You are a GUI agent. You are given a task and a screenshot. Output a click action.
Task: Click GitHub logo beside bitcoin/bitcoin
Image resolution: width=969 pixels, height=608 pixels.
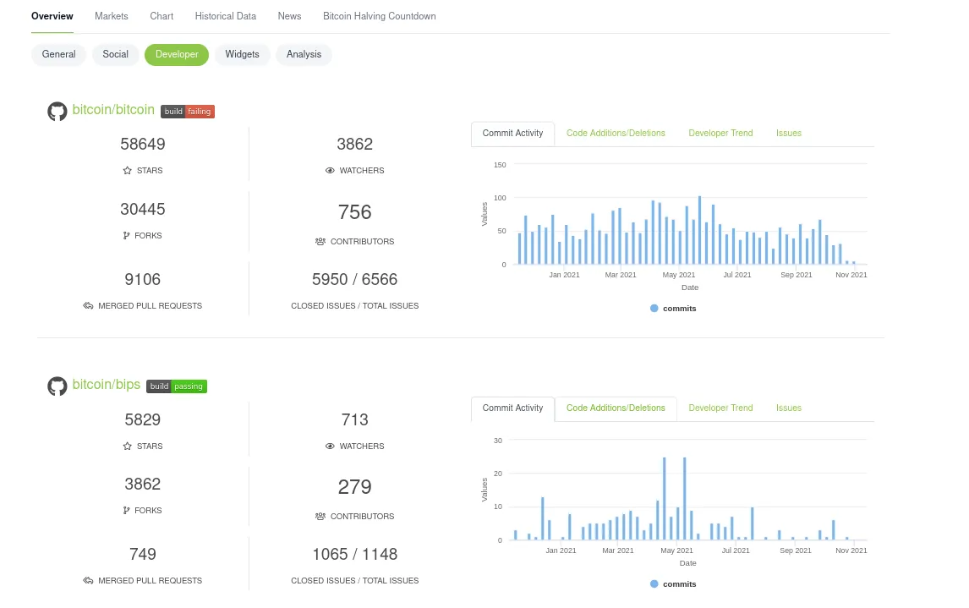pyautogui.click(x=57, y=112)
